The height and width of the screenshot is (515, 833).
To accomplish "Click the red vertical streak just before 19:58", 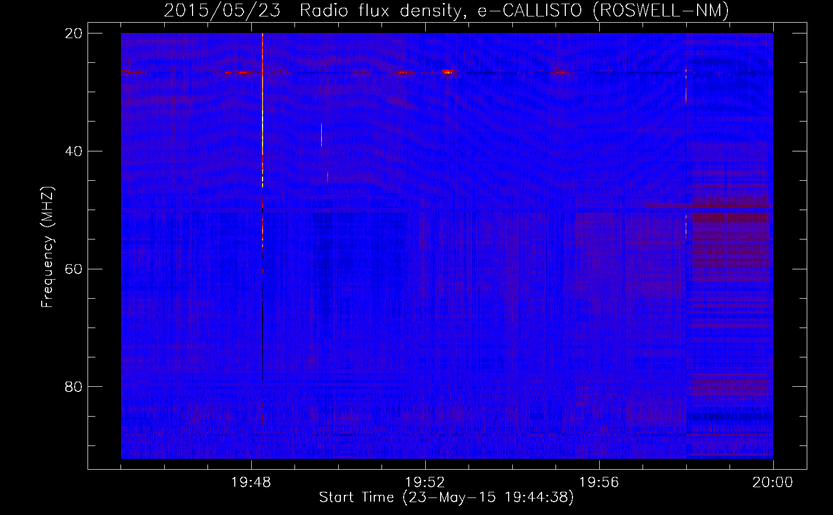I will point(686,85).
